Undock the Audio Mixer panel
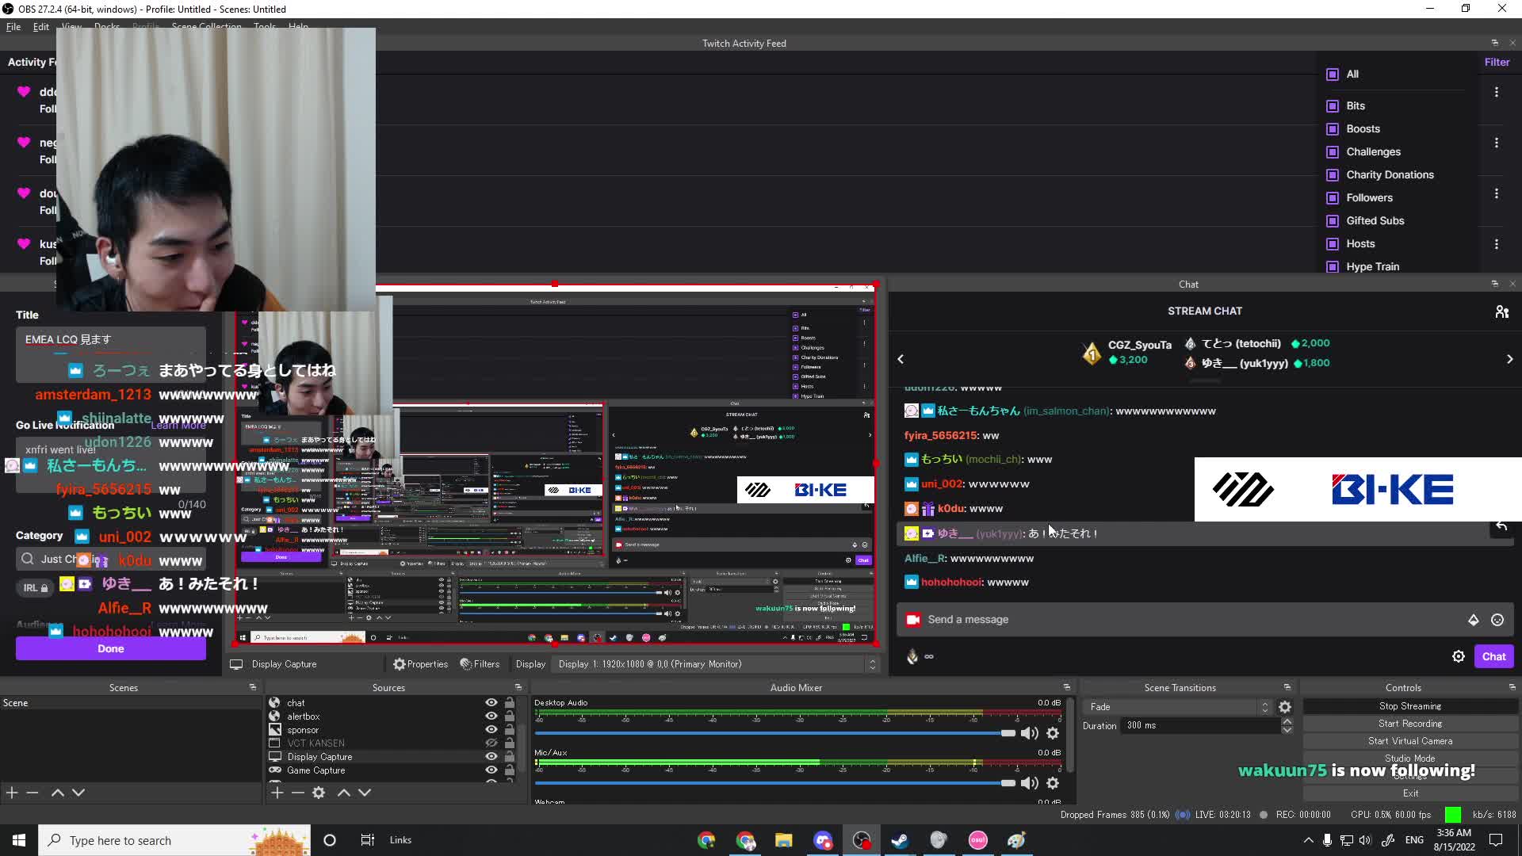 [1067, 687]
